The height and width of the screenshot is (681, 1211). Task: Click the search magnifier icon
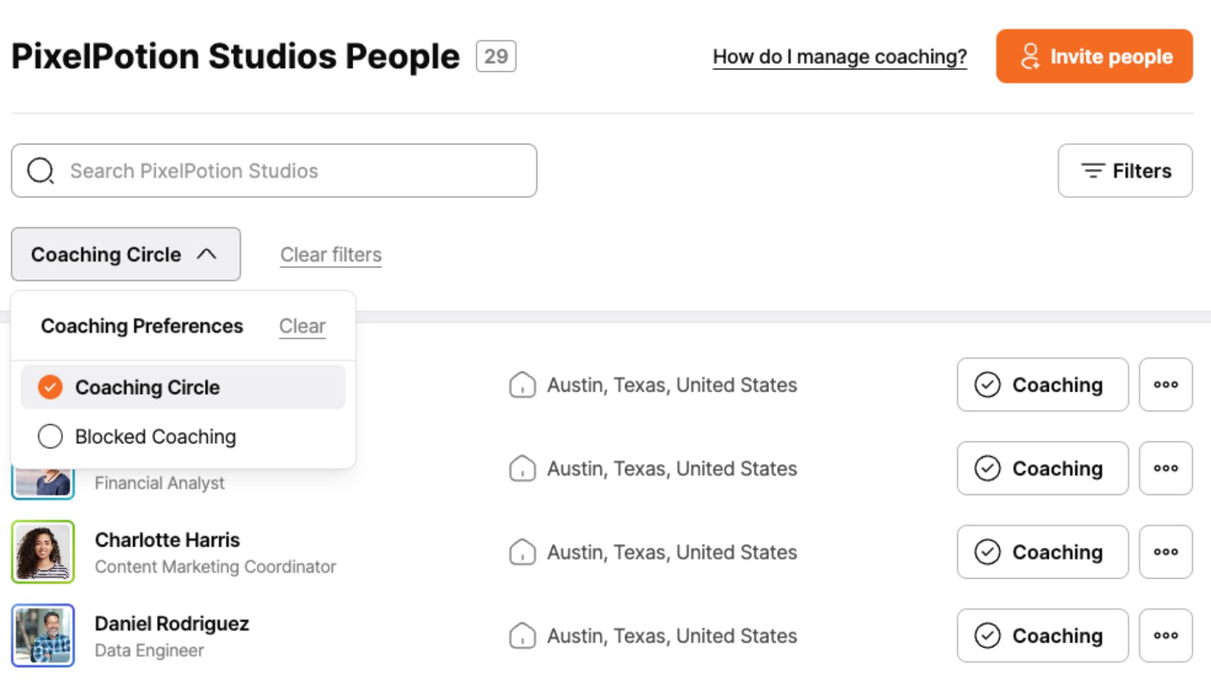(41, 171)
